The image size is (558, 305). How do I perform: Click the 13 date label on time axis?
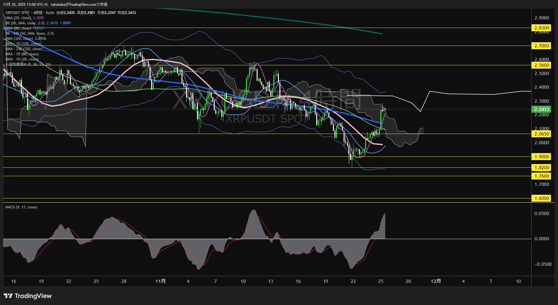pos(271,281)
